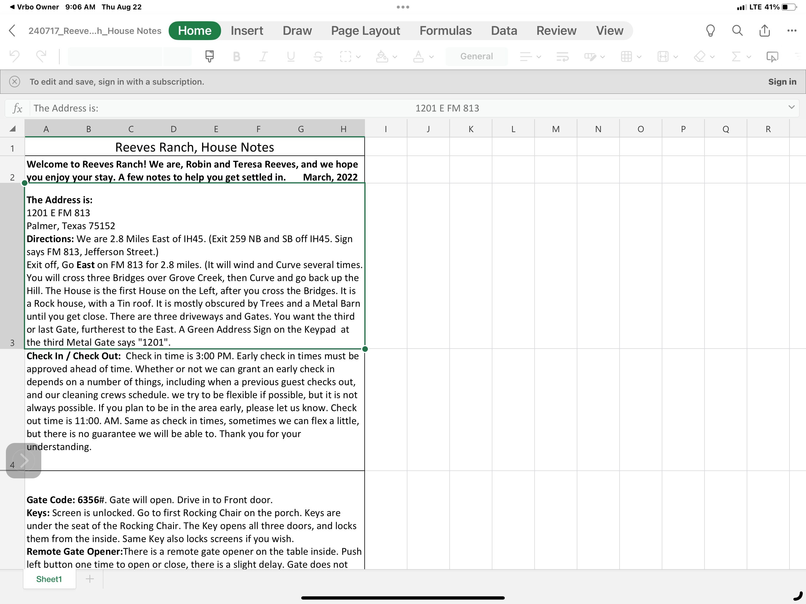Viewport: 806px width, 604px height.
Task: Click the Check In / Check Out cell
Action: click(x=195, y=409)
